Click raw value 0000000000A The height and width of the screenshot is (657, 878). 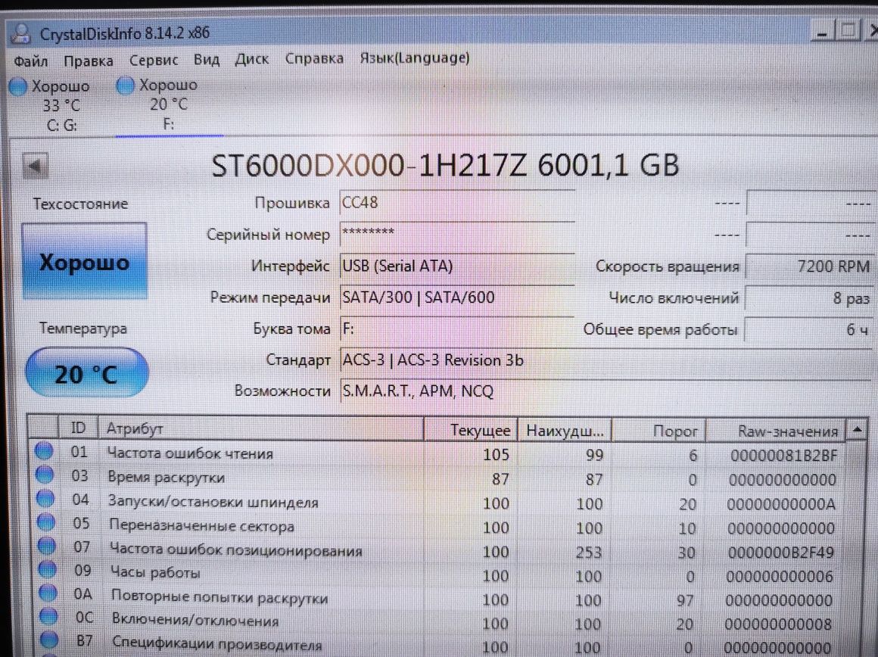[x=781, y=505]
